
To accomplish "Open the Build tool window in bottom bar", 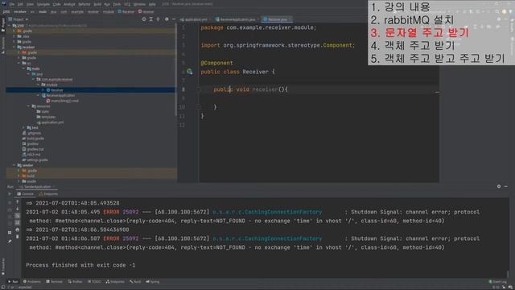I will [x=135, y=282].
